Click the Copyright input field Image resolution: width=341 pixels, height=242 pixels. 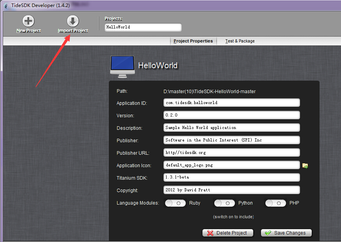(232, 190)
